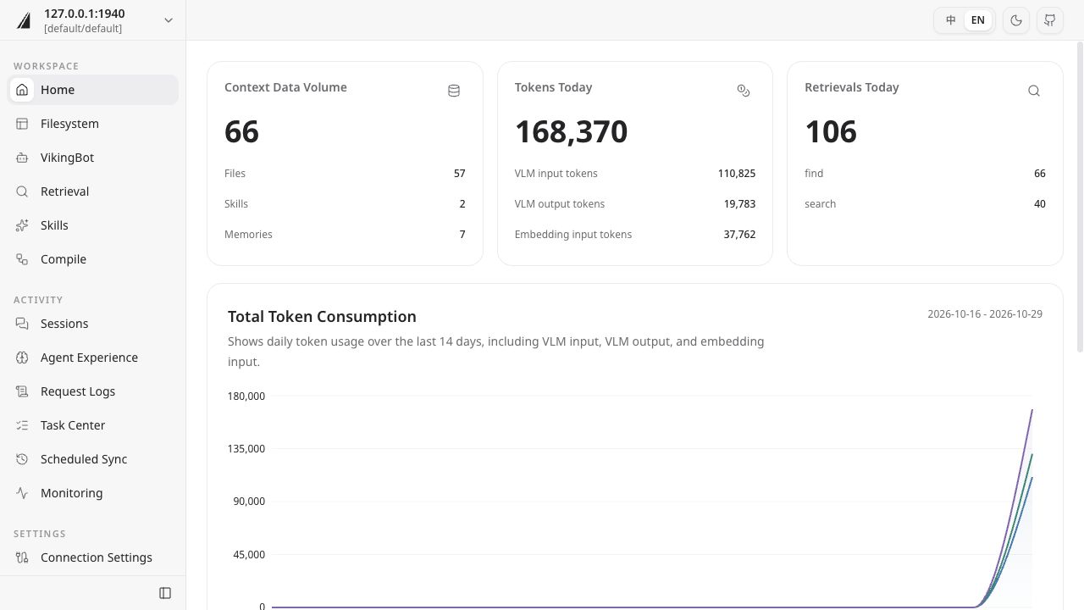This screenshot has width=1084, height=610.
Task: Click the Retrievals Today search icon
Action: pyautogui.click(x=1034, y=91)
